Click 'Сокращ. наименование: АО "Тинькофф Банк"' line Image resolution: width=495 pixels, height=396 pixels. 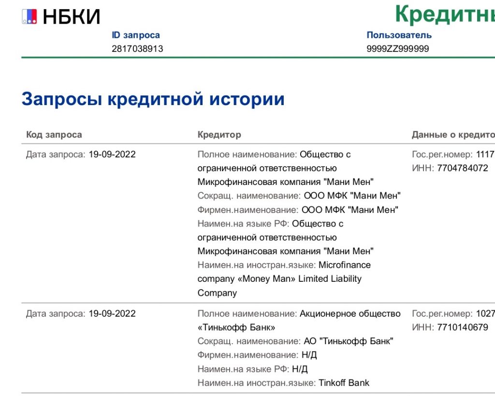click(x=295, y=341)
